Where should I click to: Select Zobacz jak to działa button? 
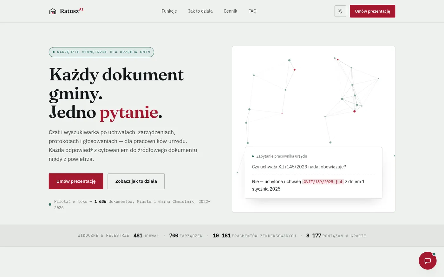tap(136, 181)
